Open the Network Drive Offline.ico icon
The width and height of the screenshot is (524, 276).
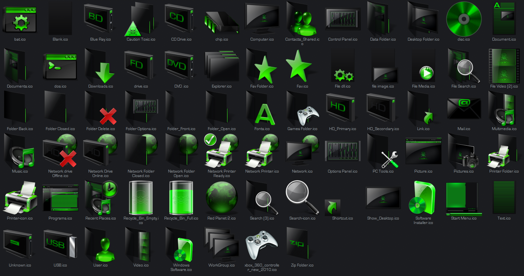click(x=60, y=152)
